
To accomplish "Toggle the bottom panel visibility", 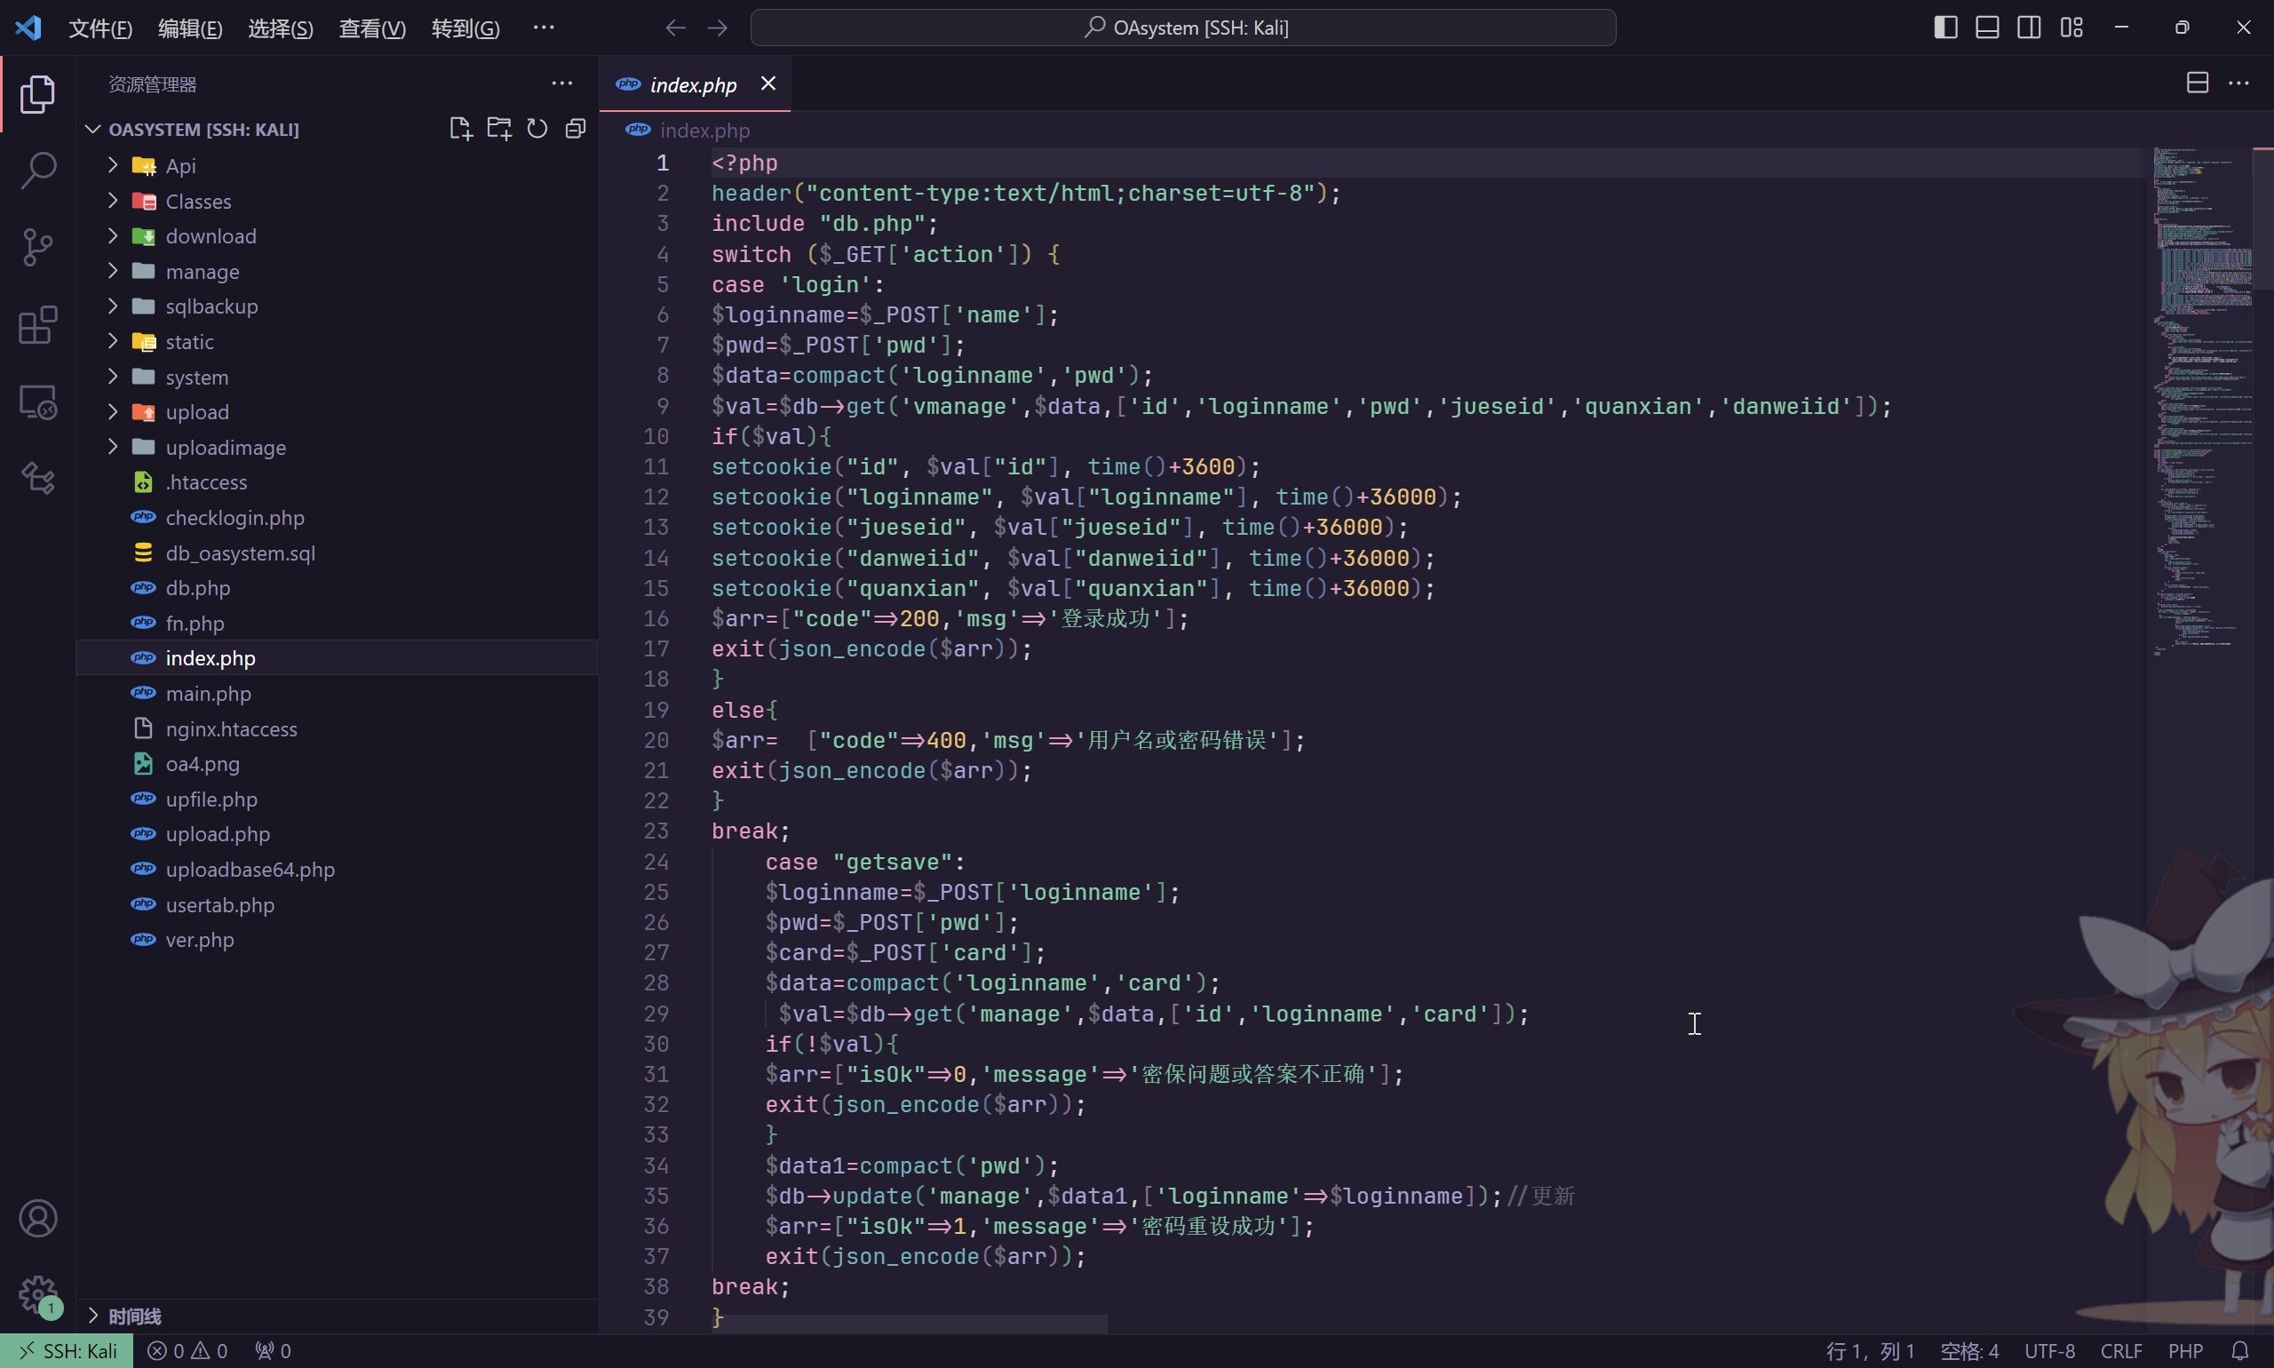I will tap(1987, 28).
